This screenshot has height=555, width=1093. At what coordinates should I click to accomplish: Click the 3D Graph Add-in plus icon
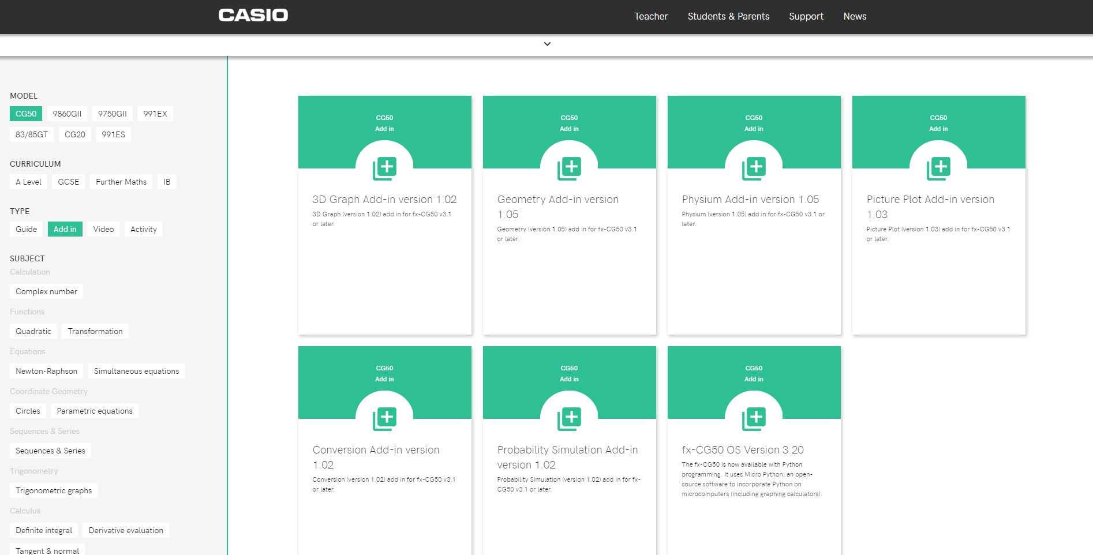coord(384,168)
